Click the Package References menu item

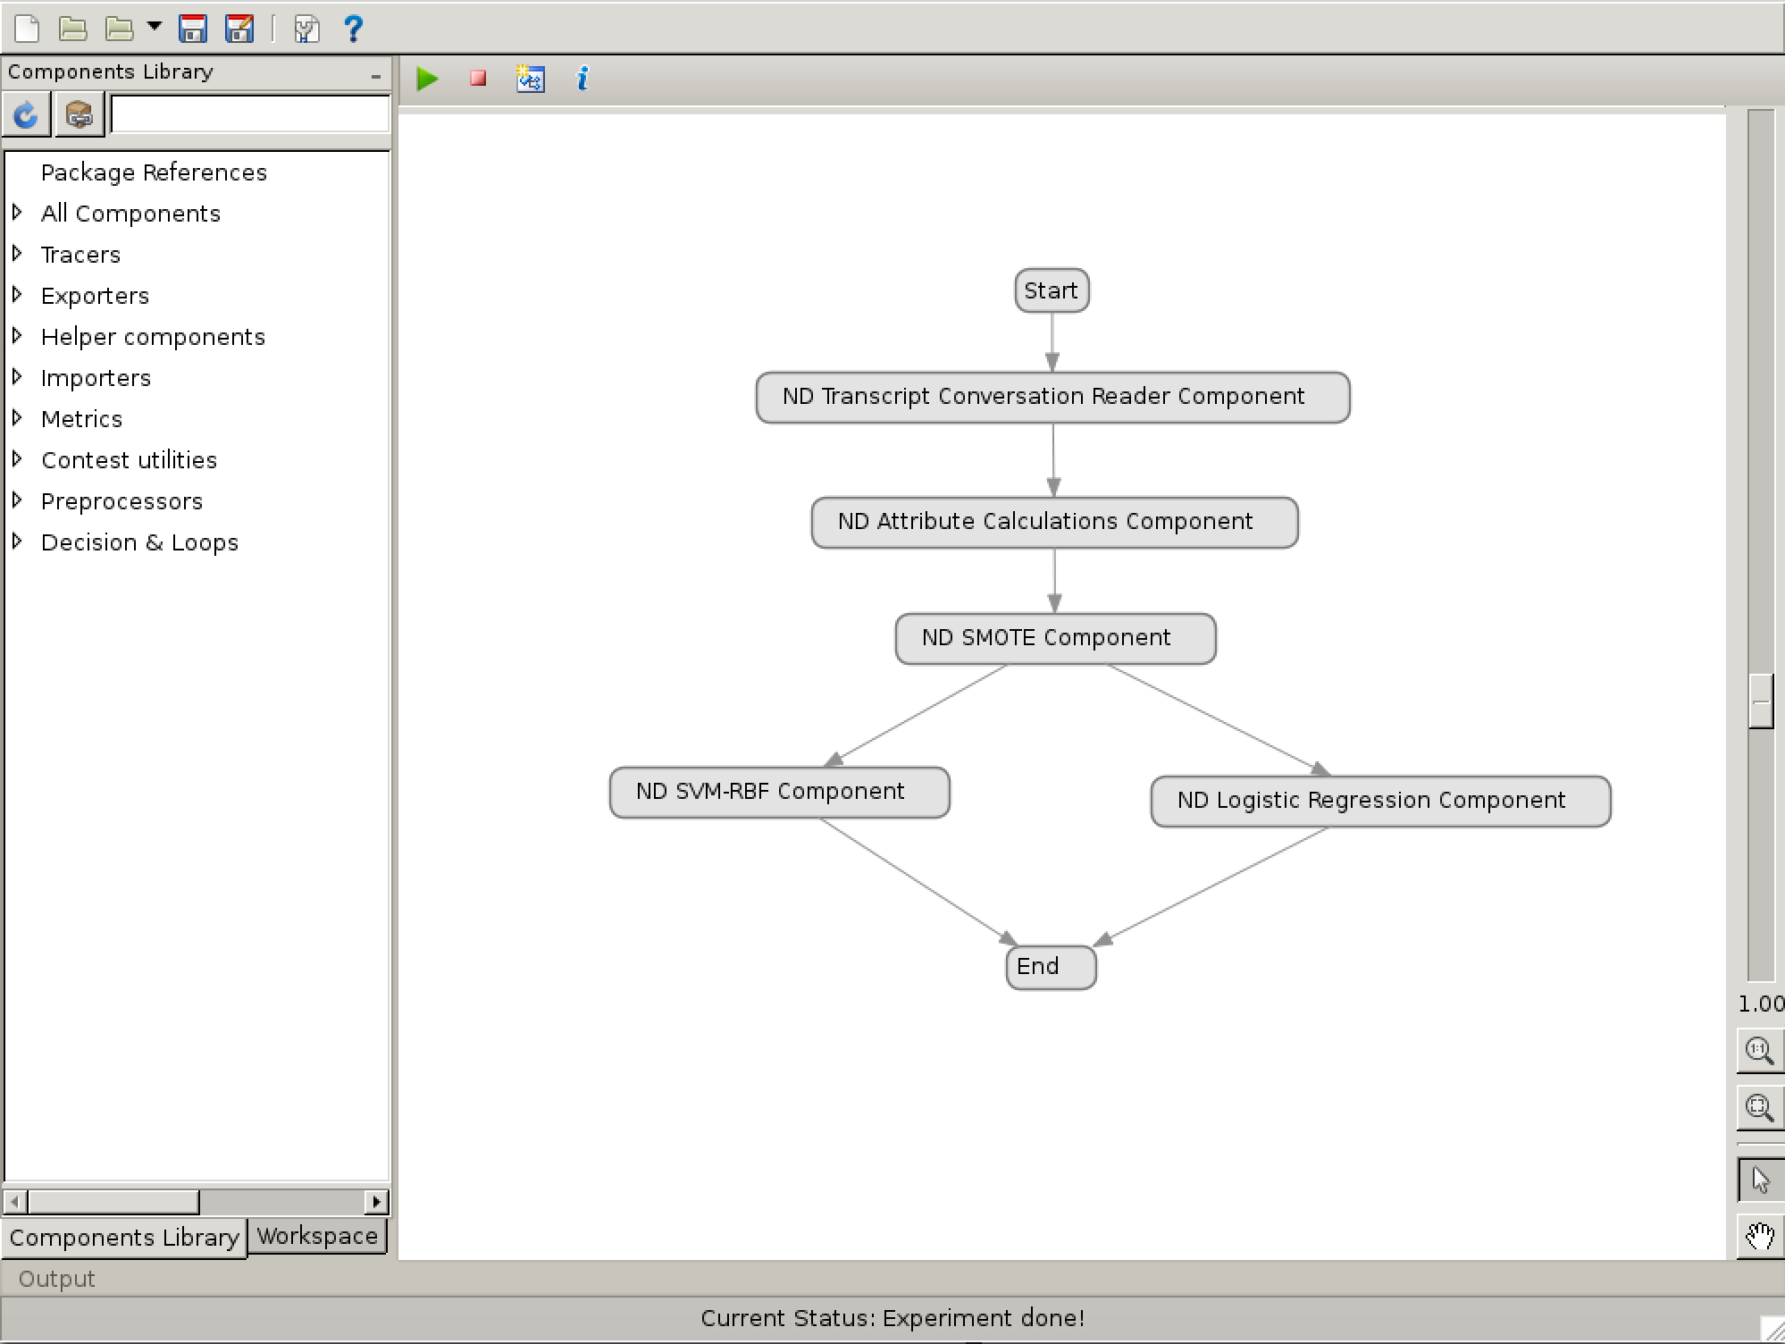coord(154,172)
